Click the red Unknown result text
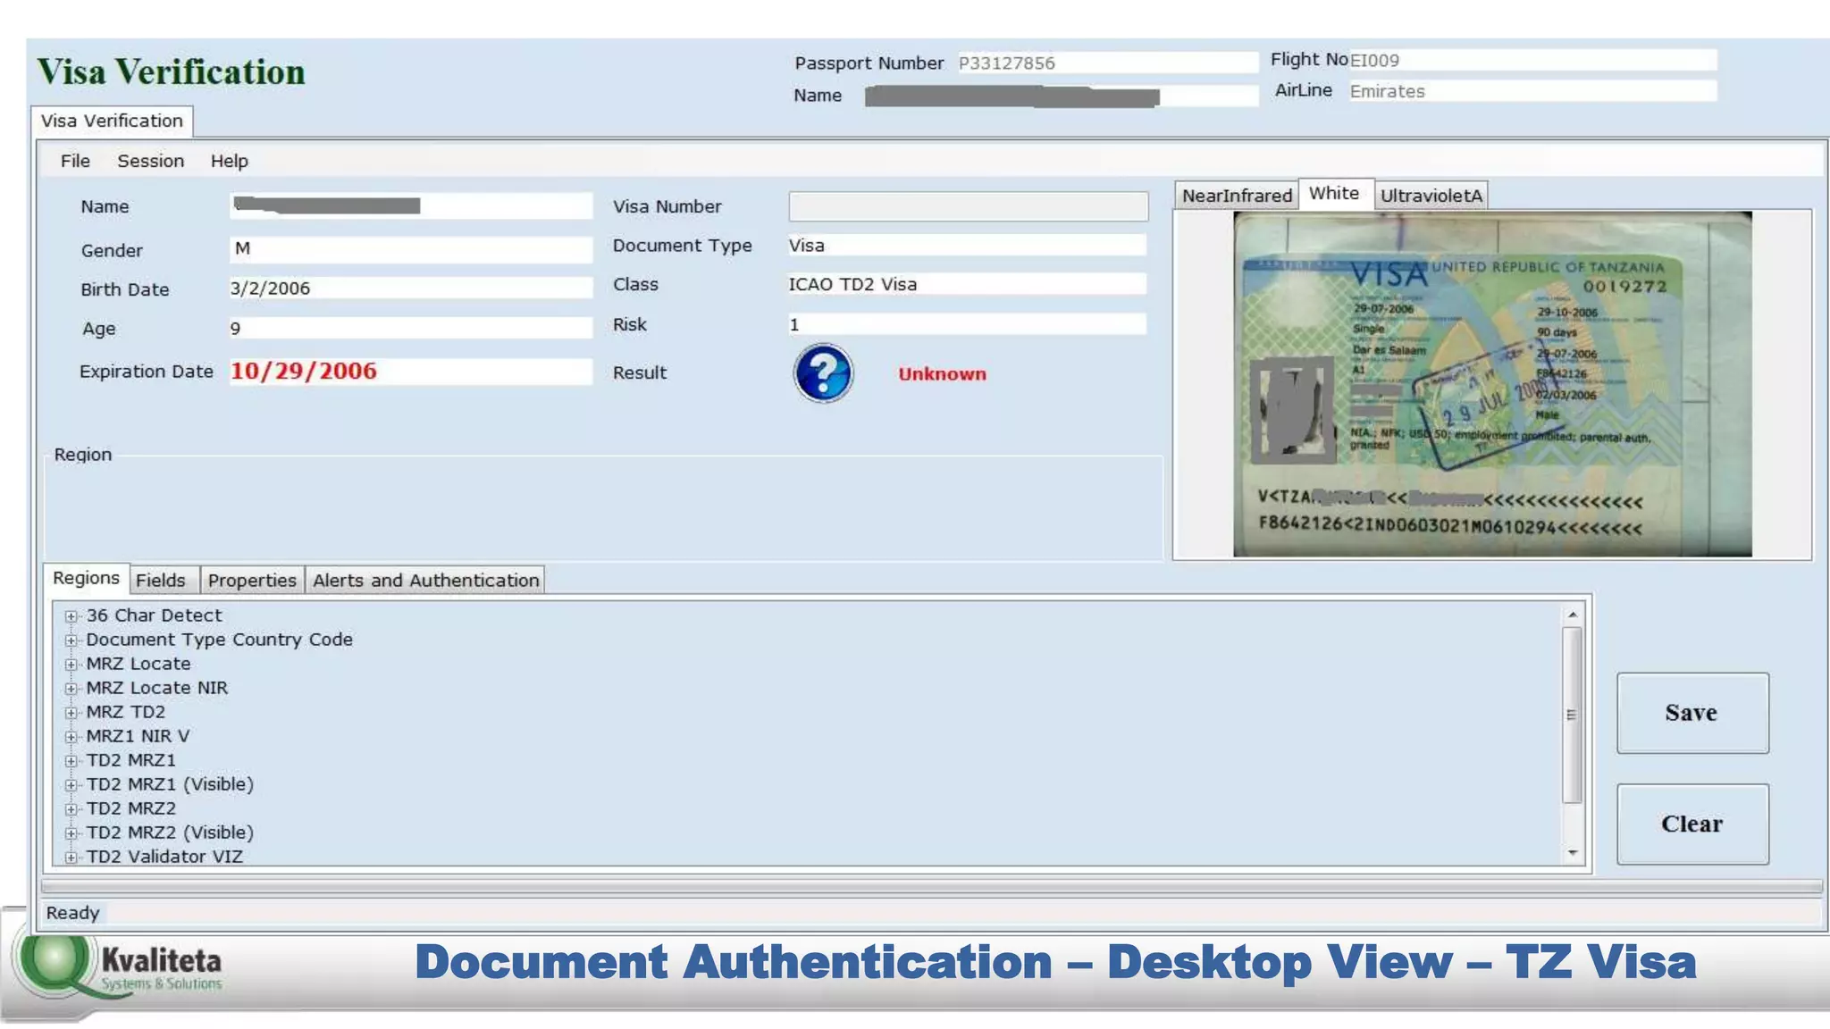This screenshot has width=1830, height=1029. click(x=942, y=374)
